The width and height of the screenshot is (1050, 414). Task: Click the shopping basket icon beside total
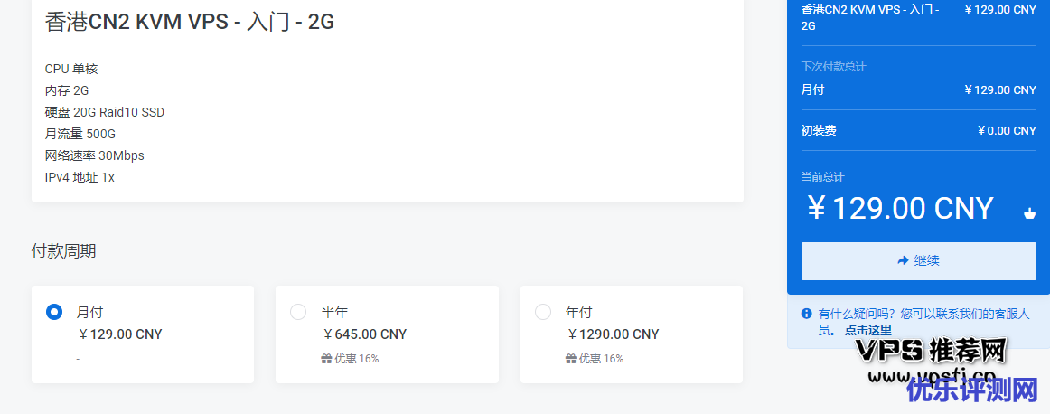[1029, 214]
